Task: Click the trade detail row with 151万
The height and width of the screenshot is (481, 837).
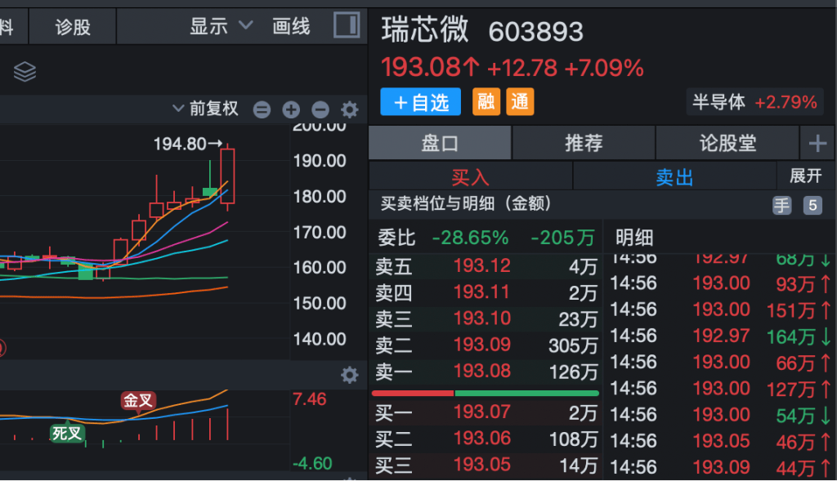Action: (x=720, y=310)
